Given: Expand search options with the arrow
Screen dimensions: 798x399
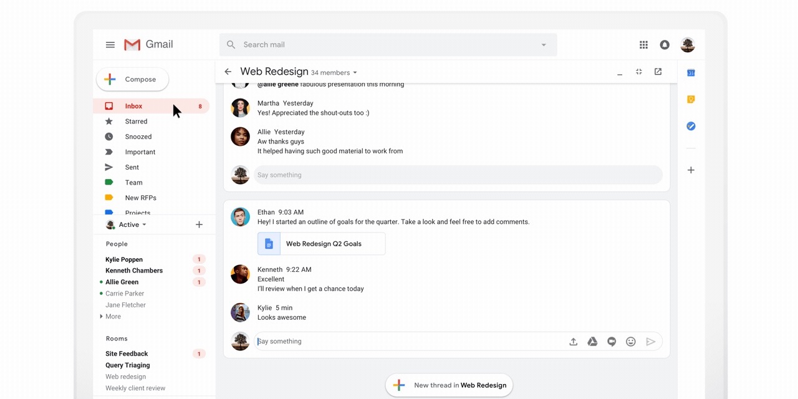Looking at the screenshot, I should (x=543, y=44).
